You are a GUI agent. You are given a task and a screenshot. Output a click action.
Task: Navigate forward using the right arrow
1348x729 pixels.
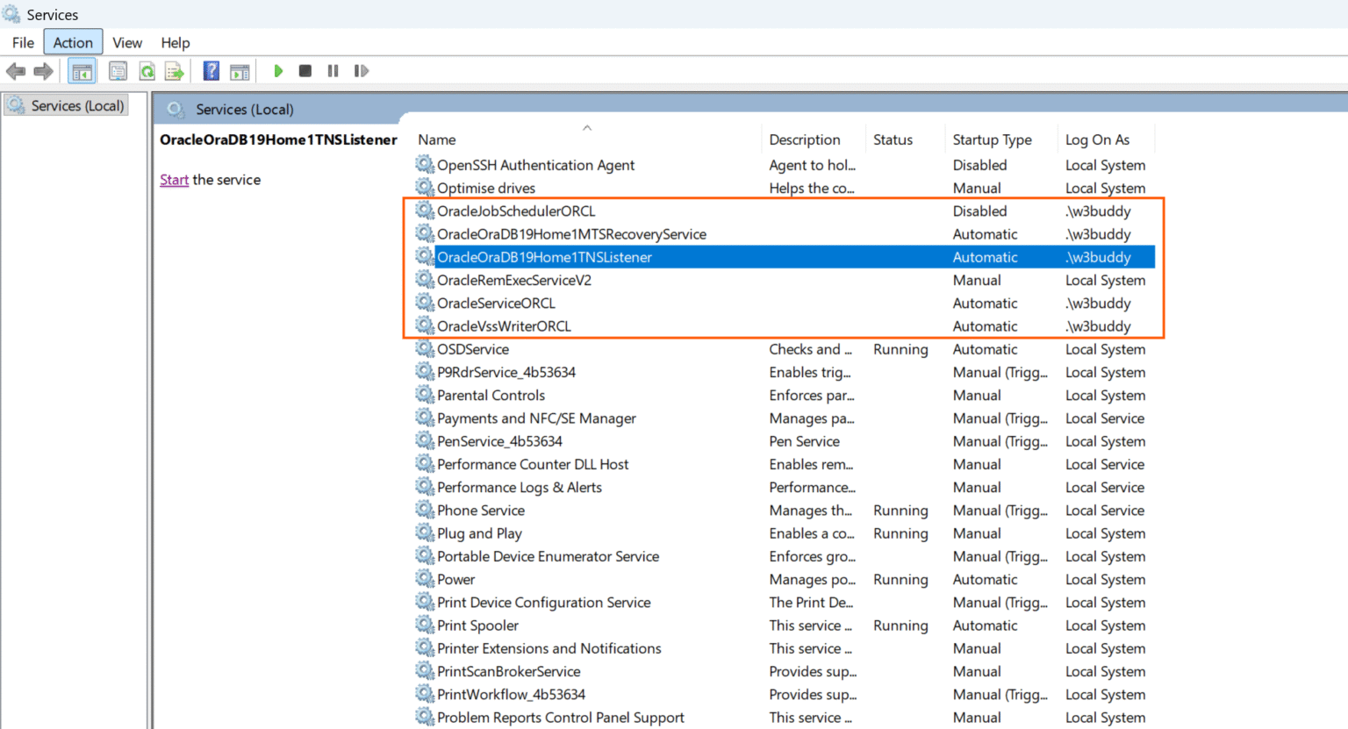(x=43, y=71)
